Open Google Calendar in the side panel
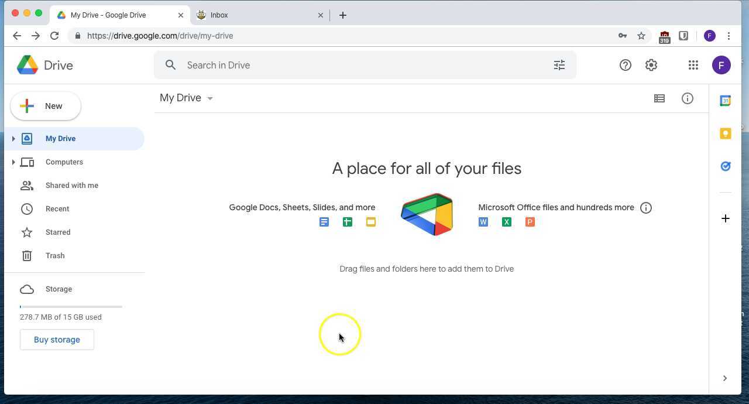 [726, 101]
